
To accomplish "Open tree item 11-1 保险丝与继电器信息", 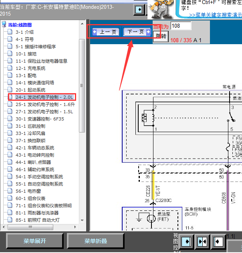I will pos(41,61).
